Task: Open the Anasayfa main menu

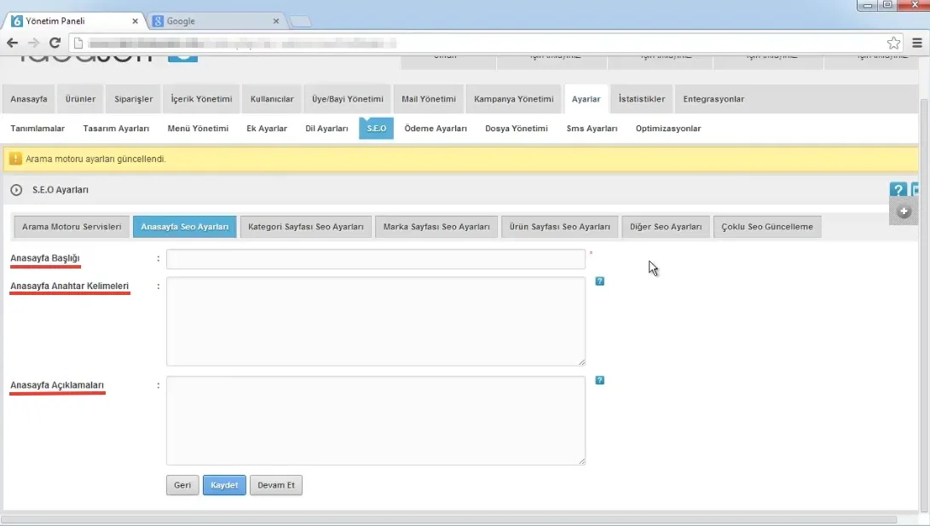Action: (28, 99)
